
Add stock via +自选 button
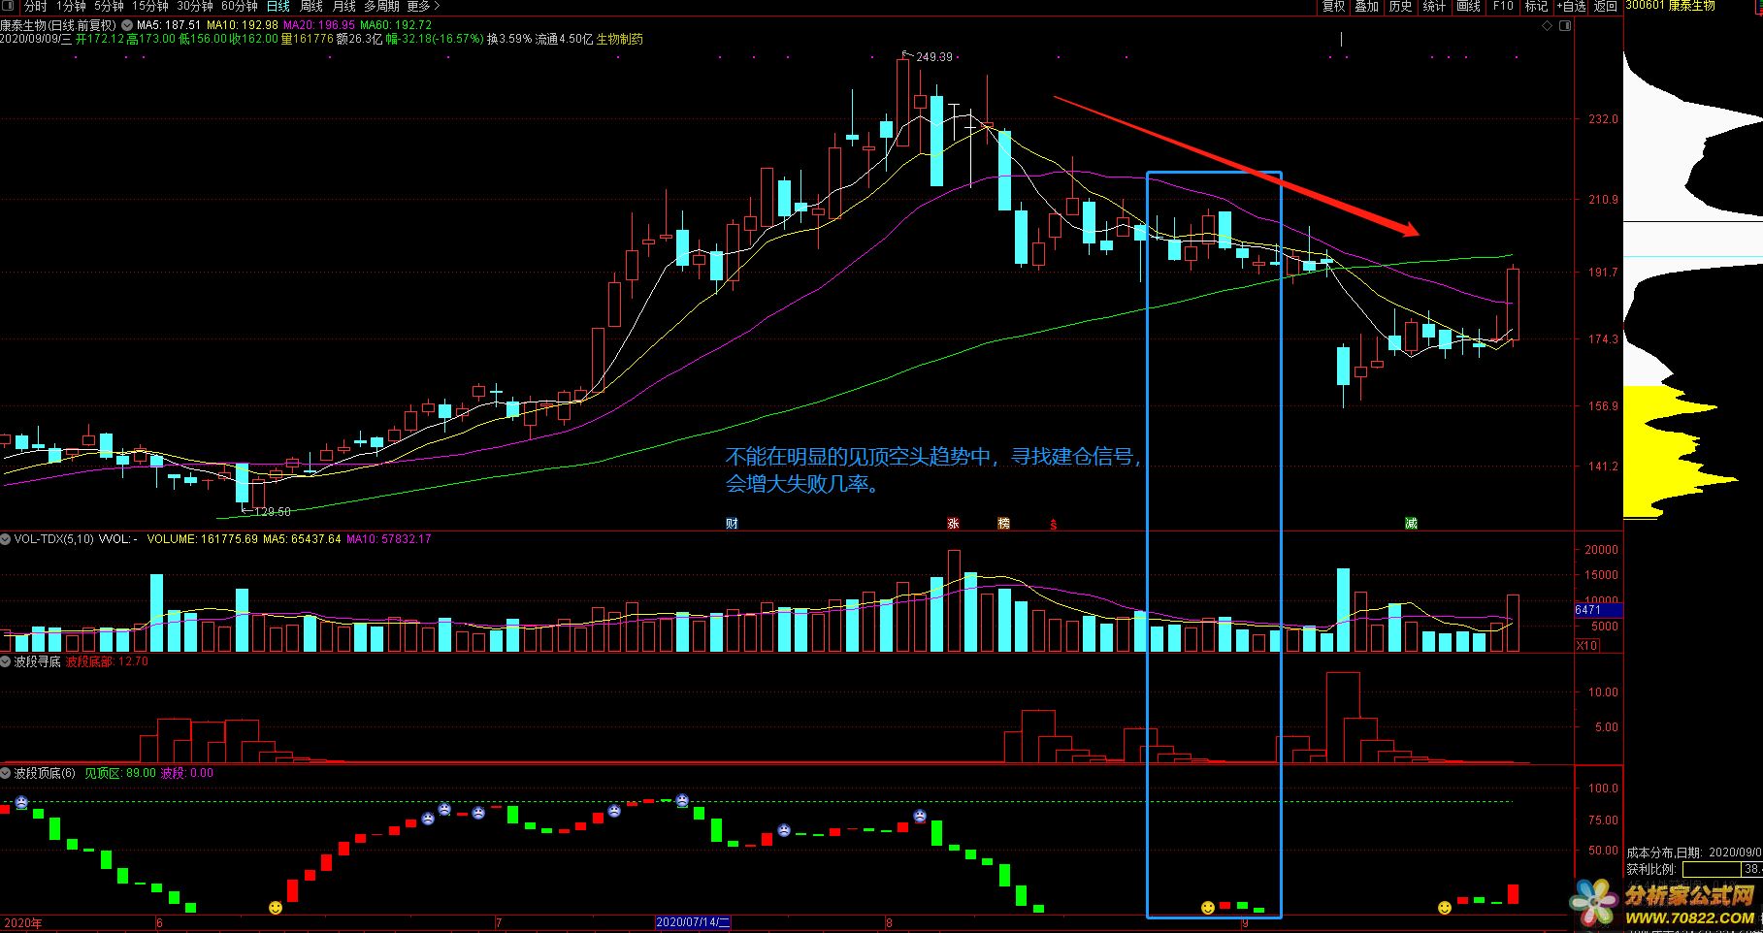[x=1572, y=6]
